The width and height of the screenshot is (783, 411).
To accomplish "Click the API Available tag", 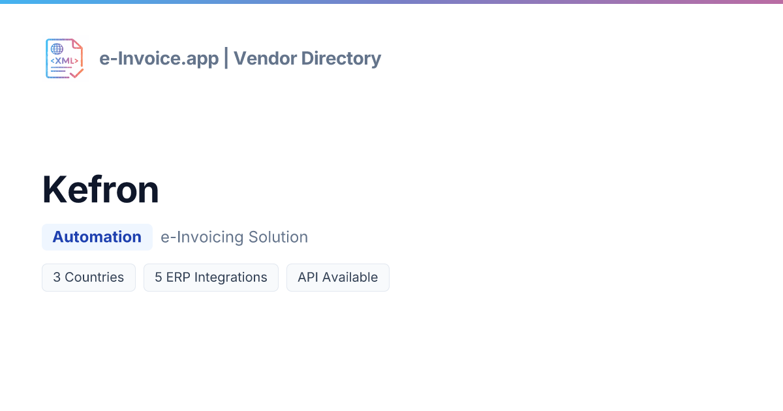I will 338,277.
